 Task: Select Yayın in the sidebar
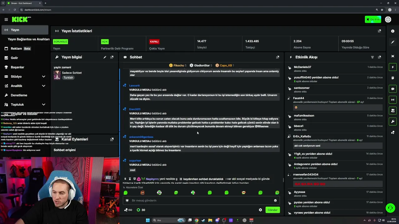click(25, 30)
